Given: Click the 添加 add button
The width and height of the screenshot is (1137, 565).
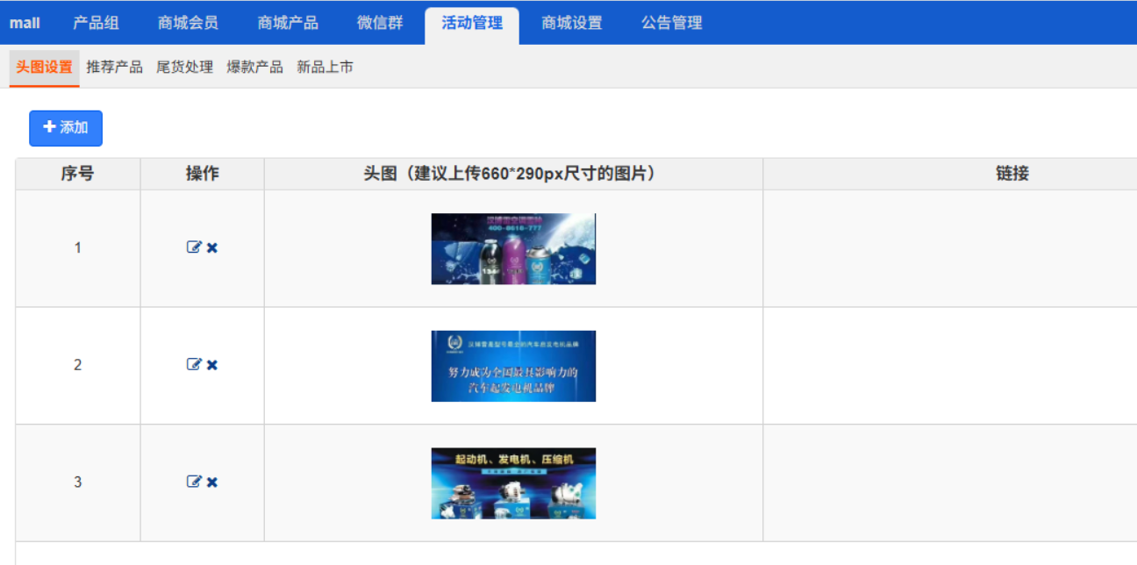Looking at the screenshot, I should (x=66, y=128).
